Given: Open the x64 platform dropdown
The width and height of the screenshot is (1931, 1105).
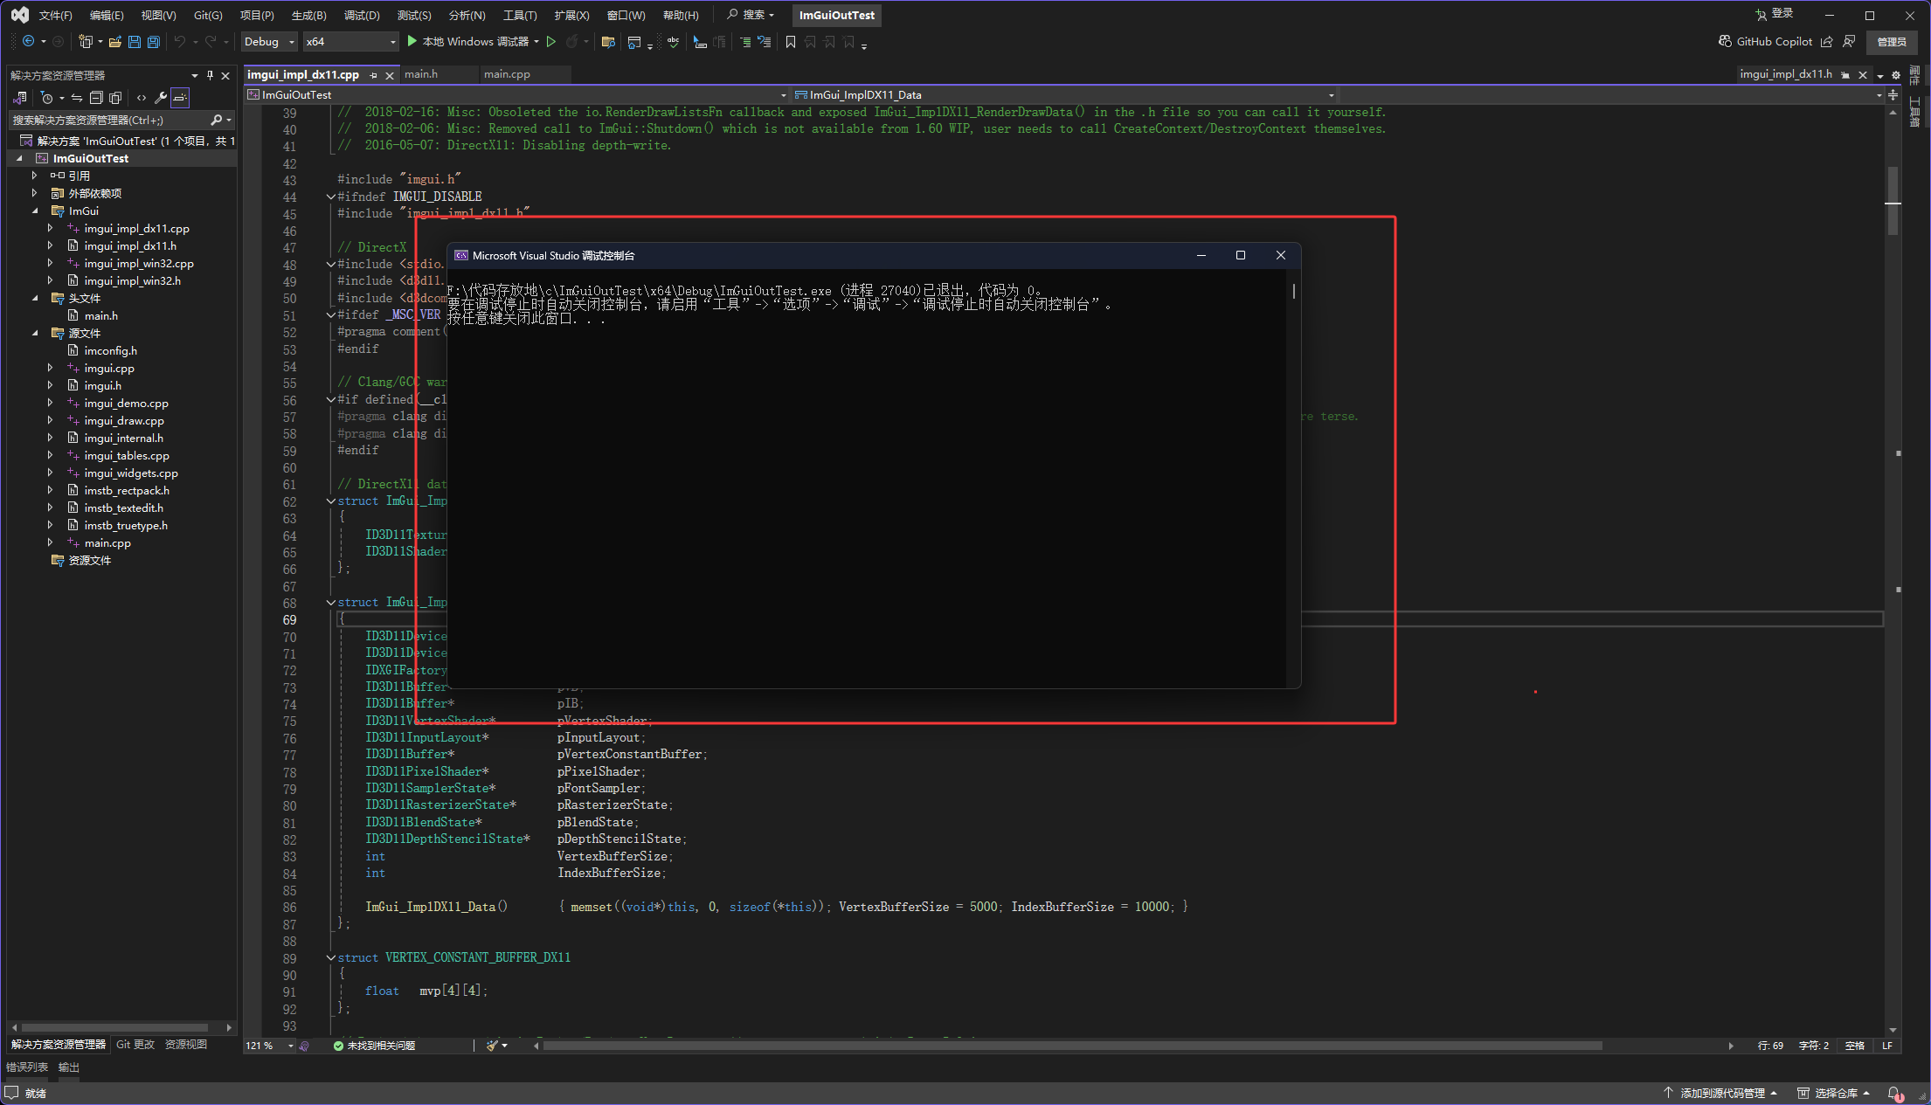Looking at the screenshot, I should pyautogui.click(x=350, y=41).
